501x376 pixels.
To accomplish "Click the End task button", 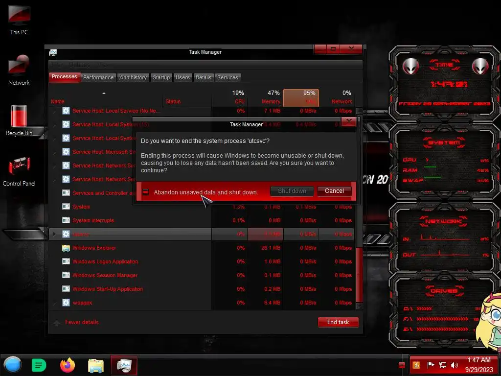I will (x=338, y=322).
